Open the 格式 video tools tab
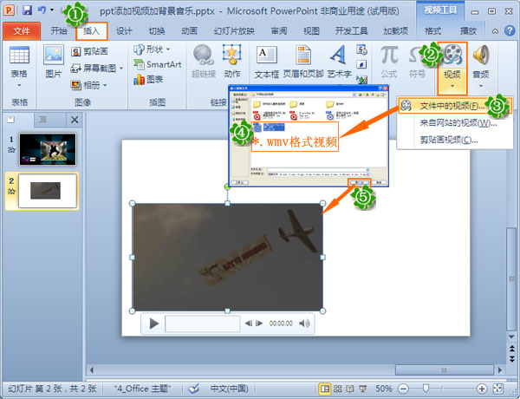This screenshot has width=520, height=399. point(433,31)
